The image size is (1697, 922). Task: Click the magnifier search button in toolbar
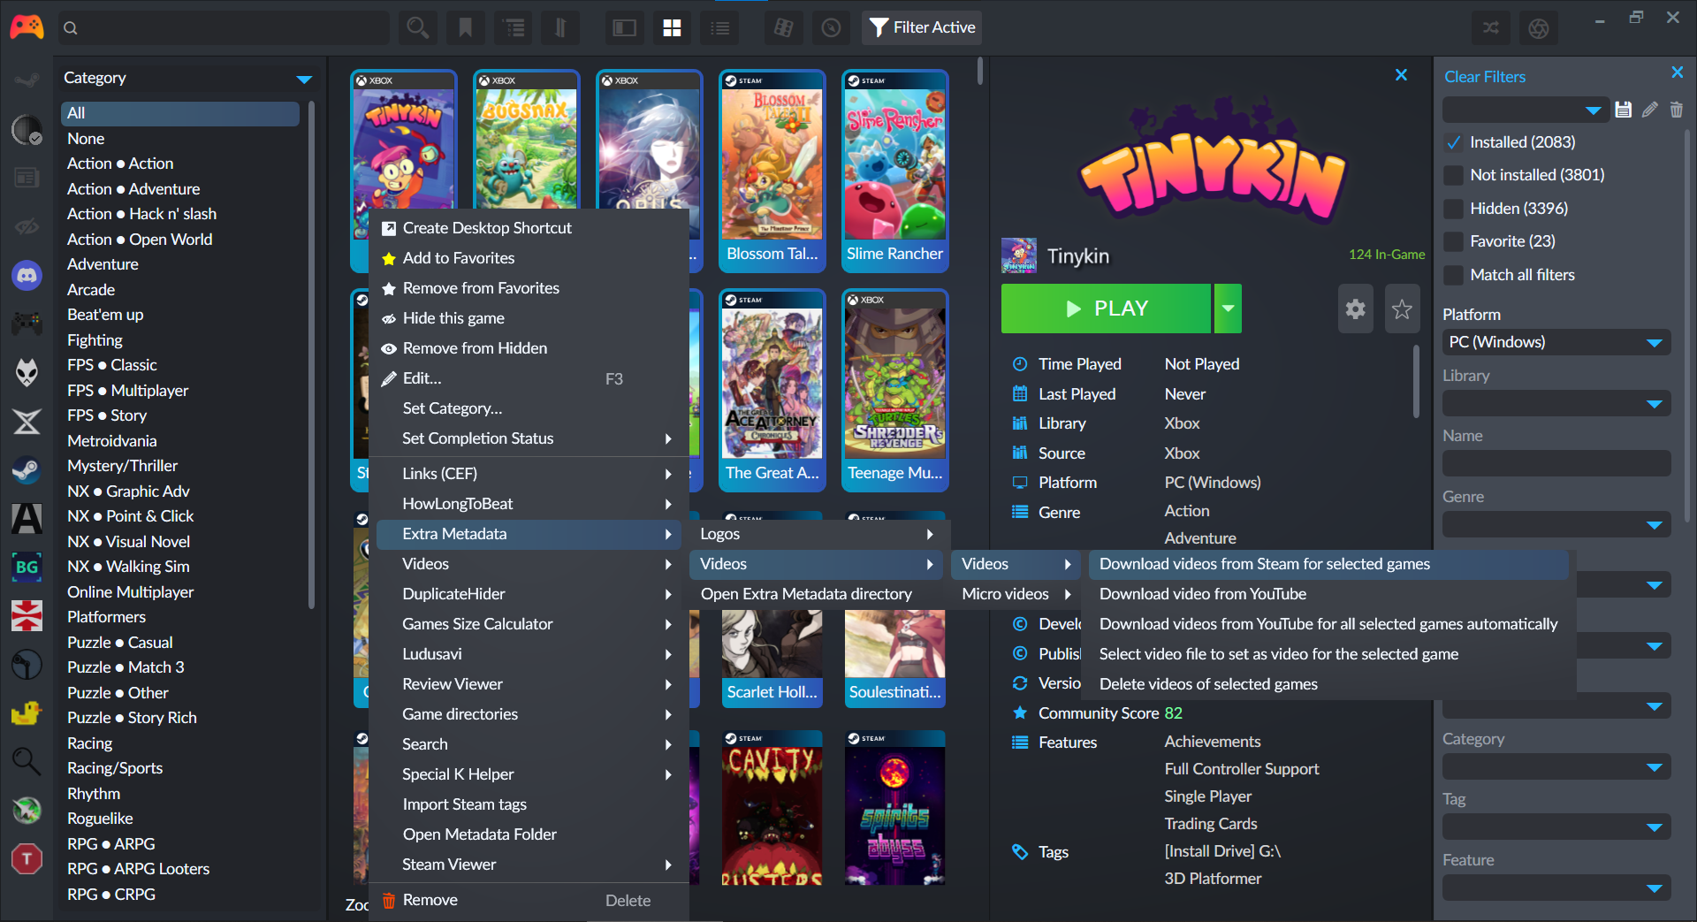417,28
